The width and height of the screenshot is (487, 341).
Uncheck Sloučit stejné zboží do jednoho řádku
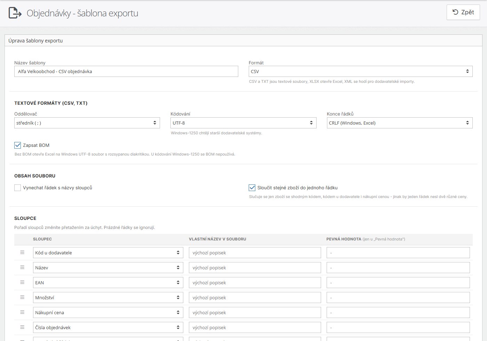pos(252,188)
